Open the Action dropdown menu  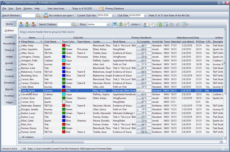[x=136, y=24]
